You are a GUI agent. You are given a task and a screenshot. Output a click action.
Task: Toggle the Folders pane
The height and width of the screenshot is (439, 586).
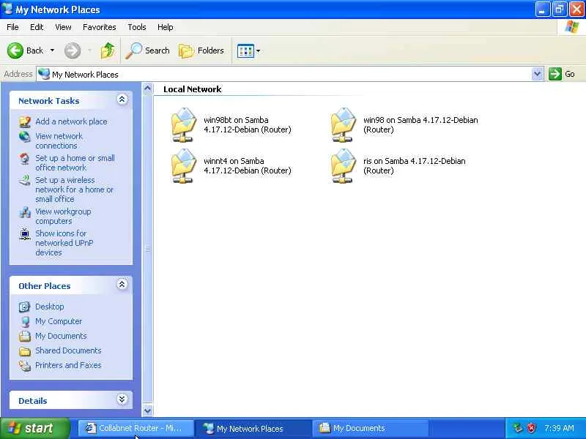[201, 50]
